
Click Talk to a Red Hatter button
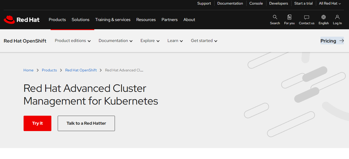86,123
